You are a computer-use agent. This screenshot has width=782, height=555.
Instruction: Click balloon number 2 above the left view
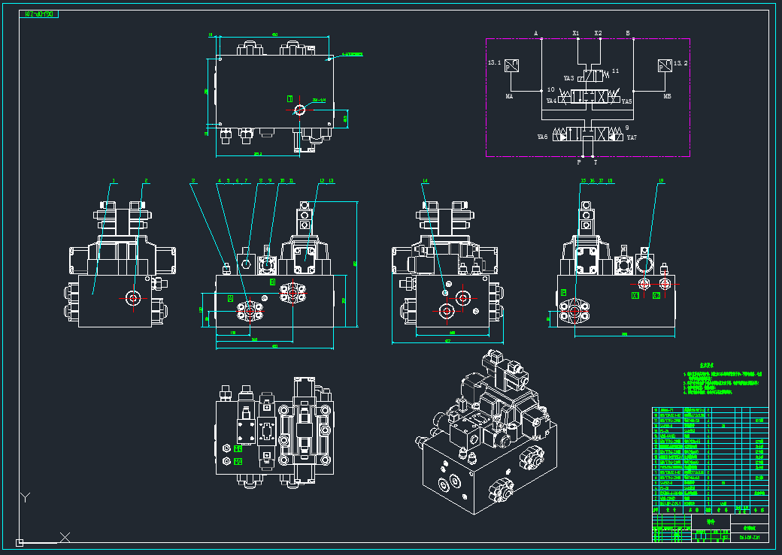(x=146, y=181)
